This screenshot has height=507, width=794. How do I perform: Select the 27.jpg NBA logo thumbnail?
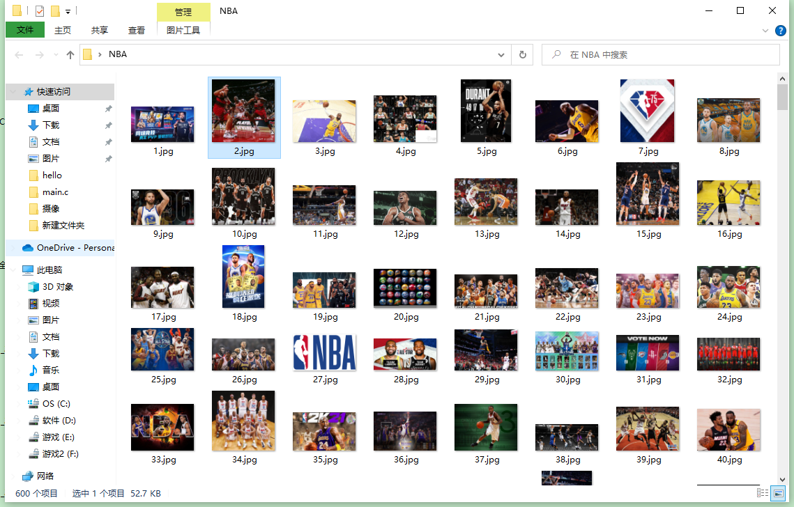point(325,352)
